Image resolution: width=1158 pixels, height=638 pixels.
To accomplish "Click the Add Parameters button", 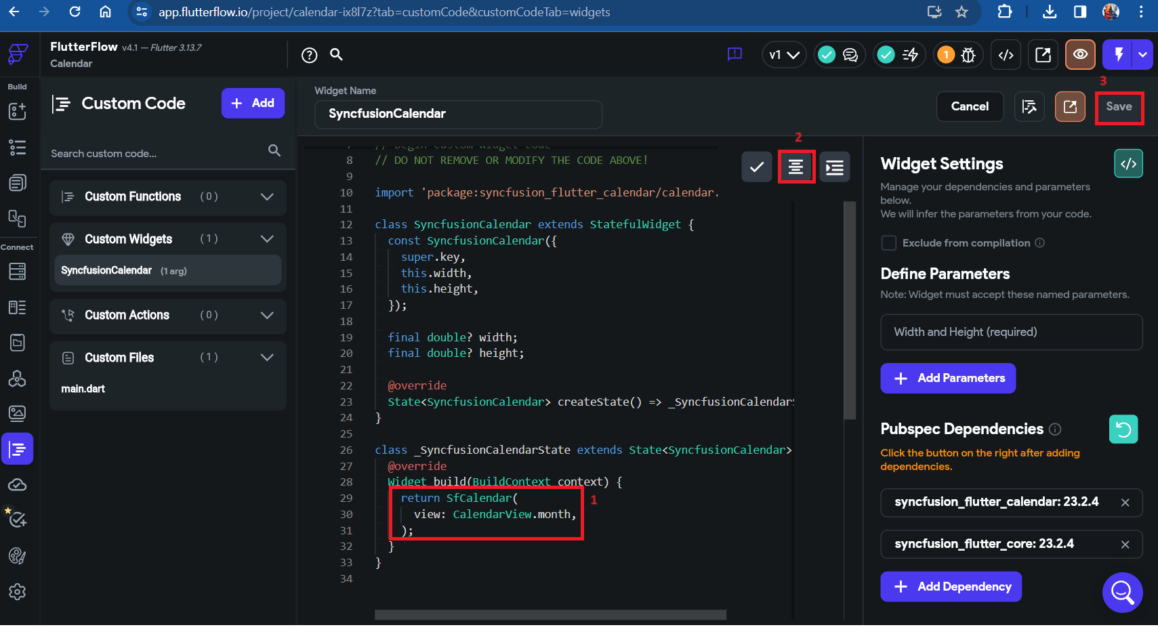I will pyautogui.click(x=948, y=378).
